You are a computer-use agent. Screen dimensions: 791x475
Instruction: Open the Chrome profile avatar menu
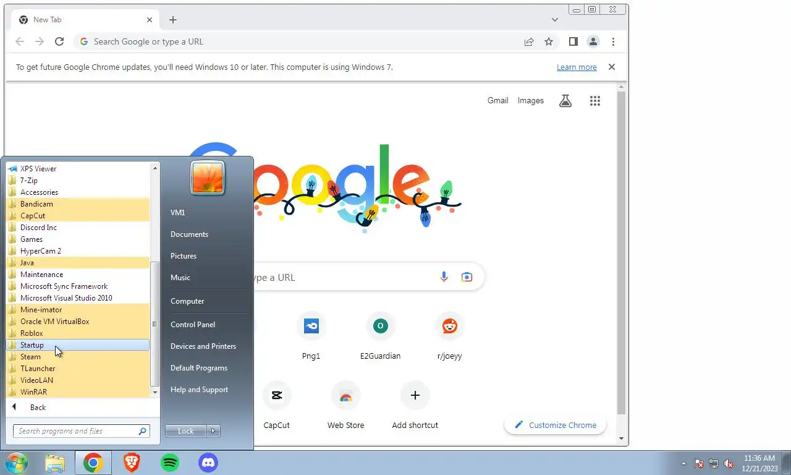[593, 41]
